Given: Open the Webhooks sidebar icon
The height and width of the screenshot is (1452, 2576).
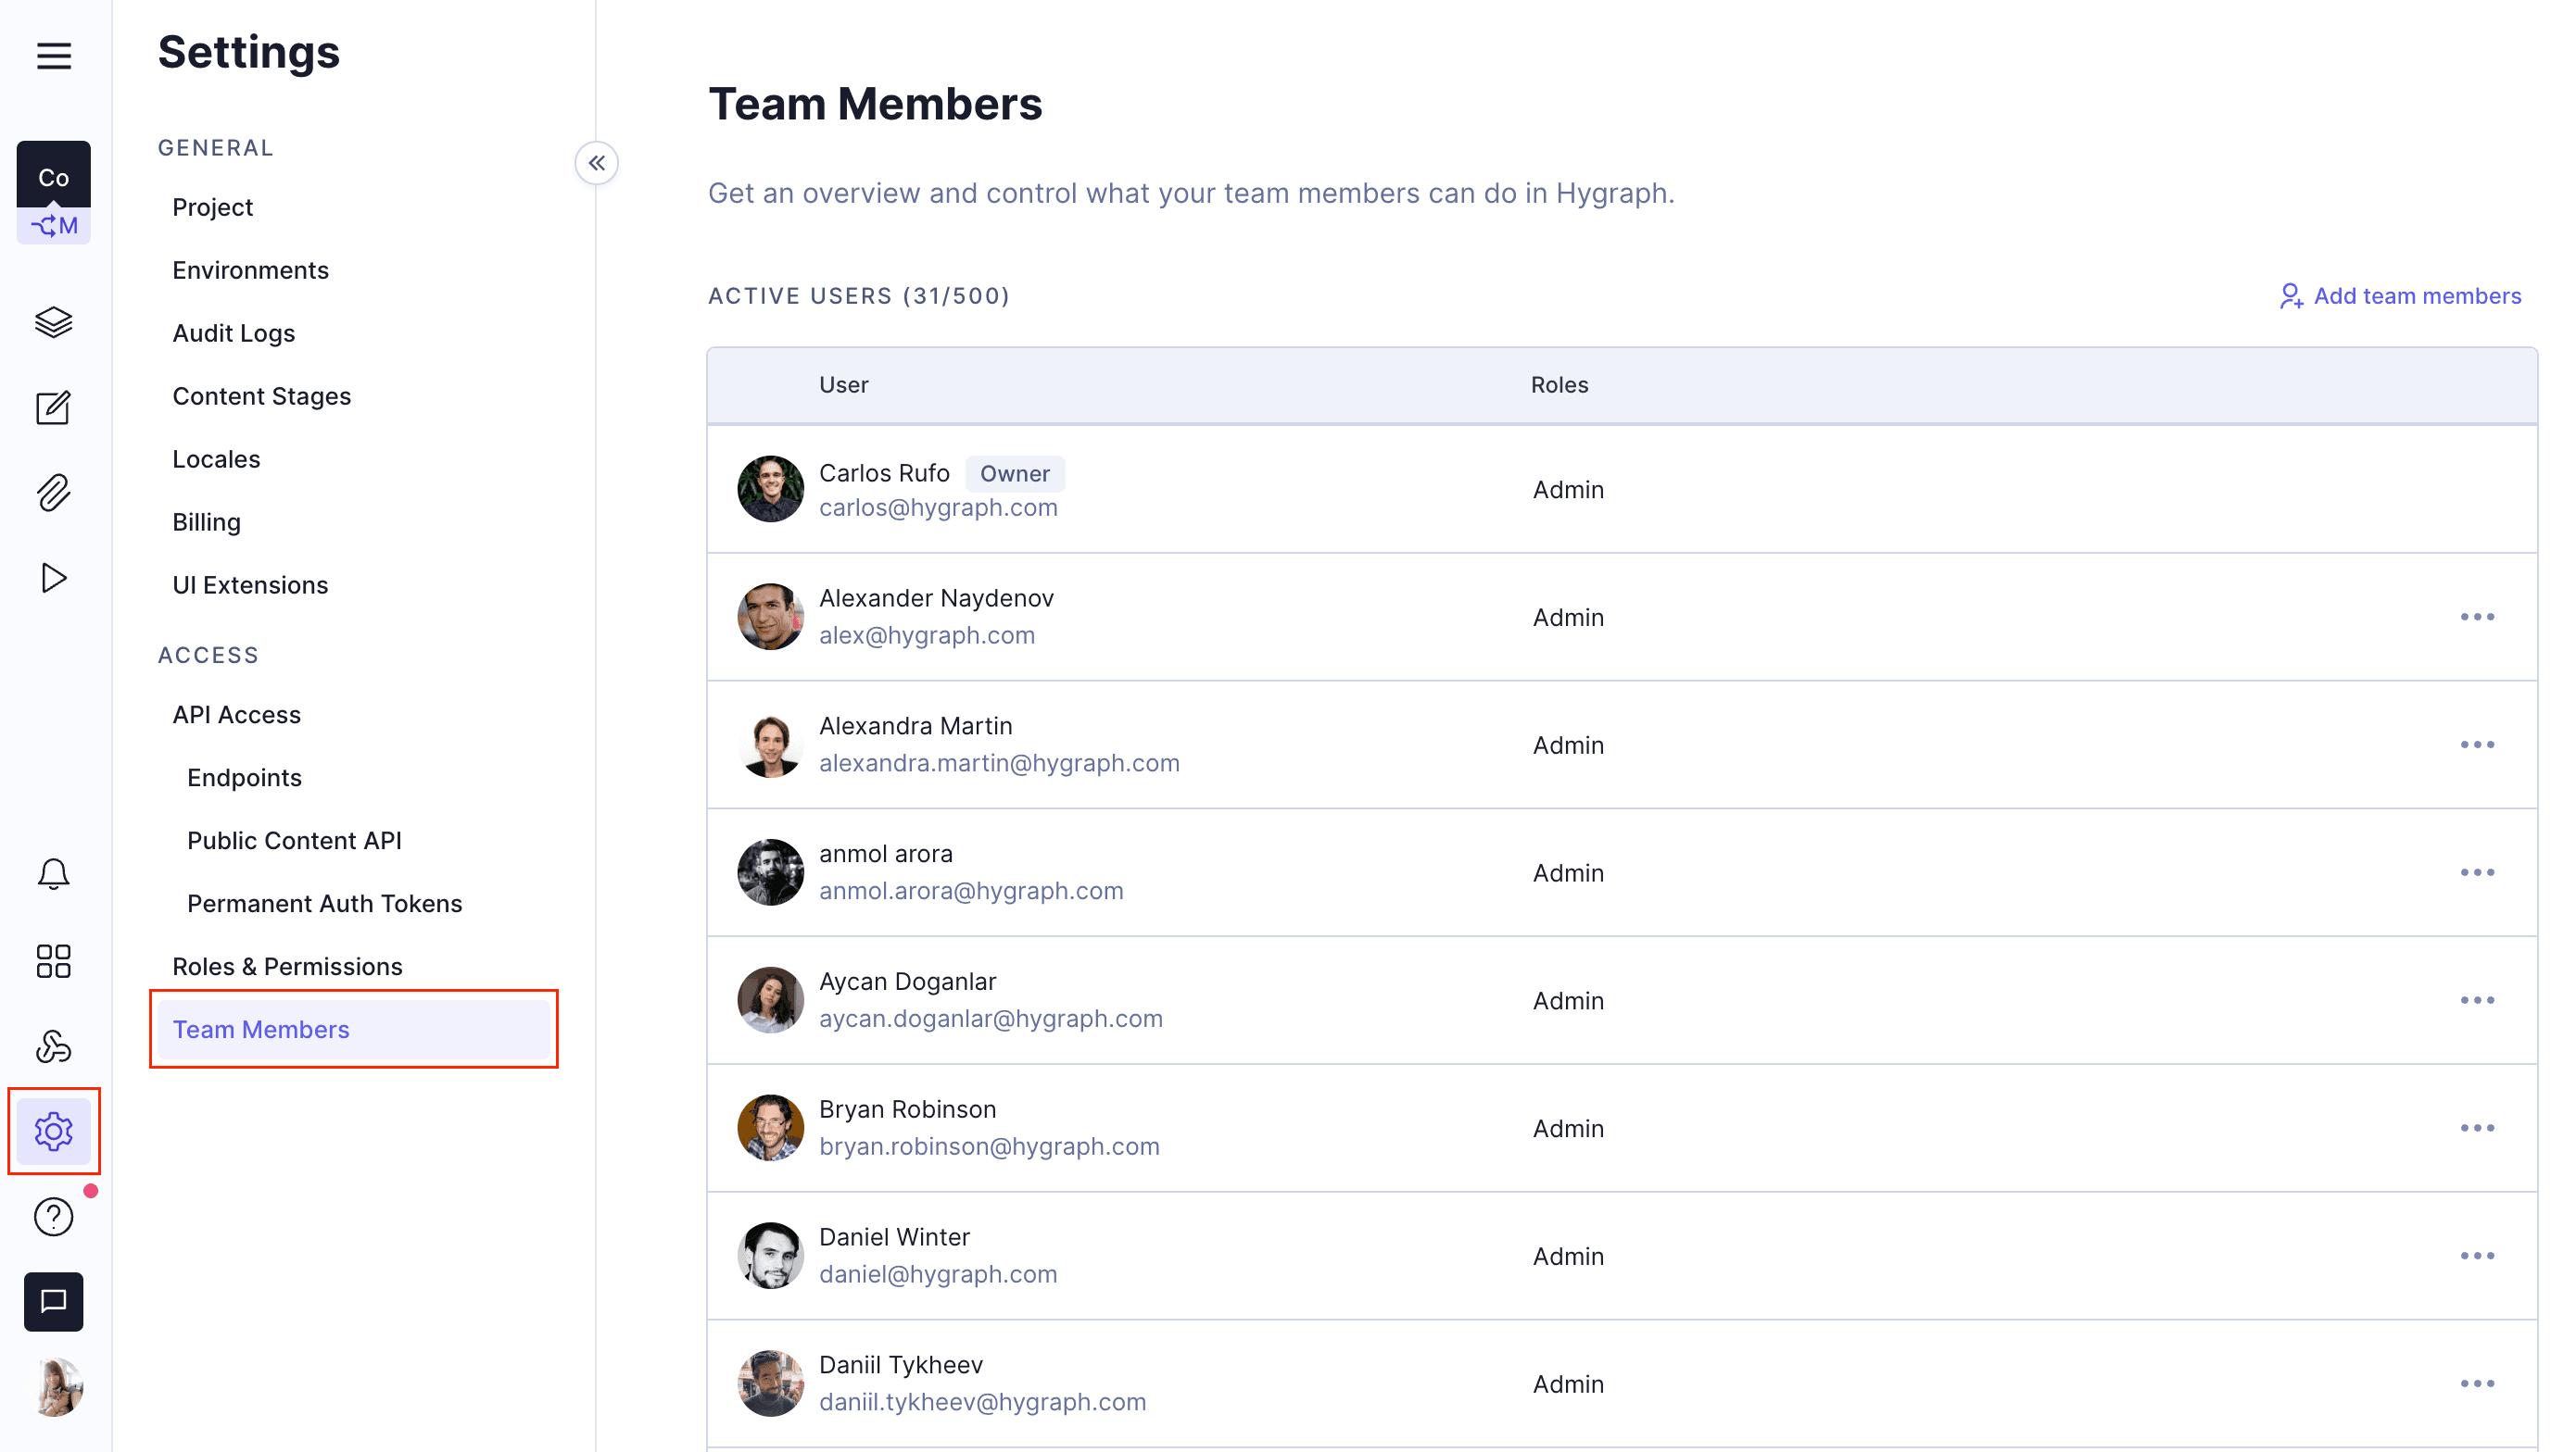Looking at the screenshot, I should 53,1046.
